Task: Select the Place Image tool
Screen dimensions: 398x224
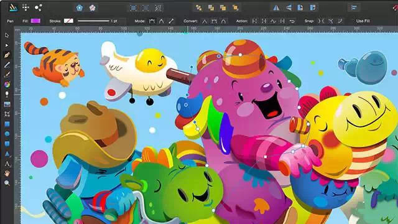Action: click(7, 104)
